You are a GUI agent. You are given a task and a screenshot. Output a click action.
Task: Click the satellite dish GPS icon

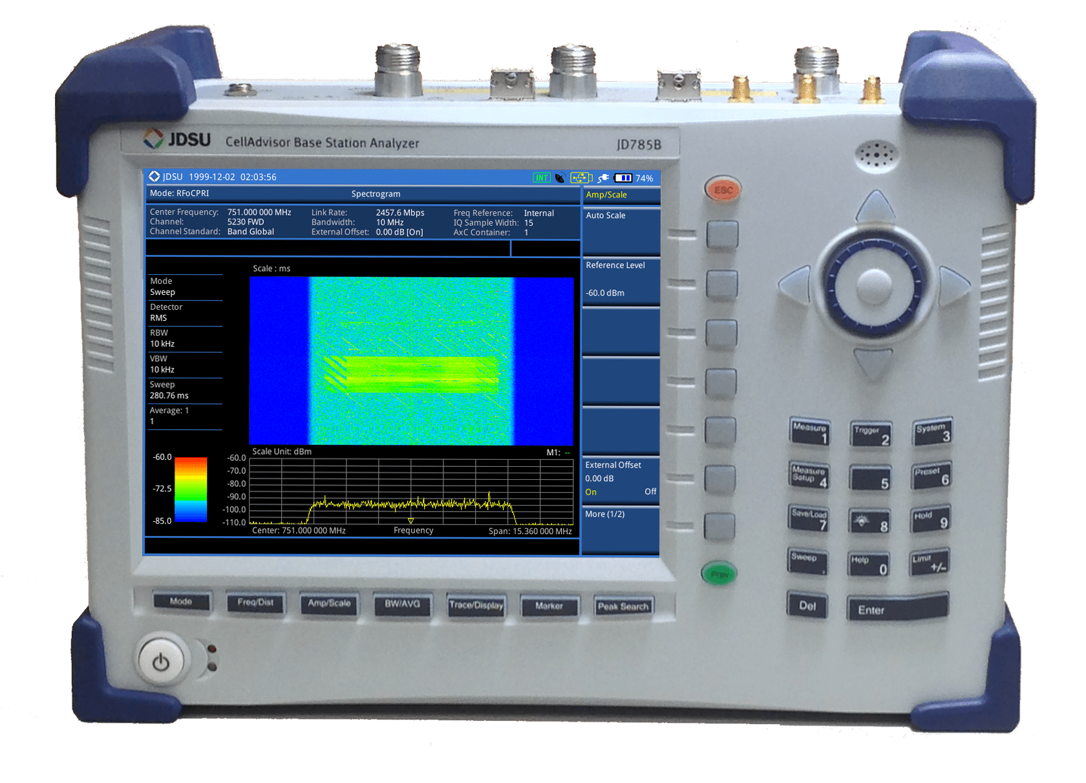pos(560,178)
